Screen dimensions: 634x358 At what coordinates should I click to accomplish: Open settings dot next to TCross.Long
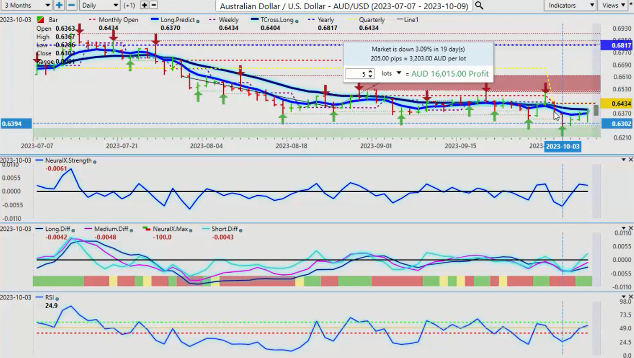(296, 21)
